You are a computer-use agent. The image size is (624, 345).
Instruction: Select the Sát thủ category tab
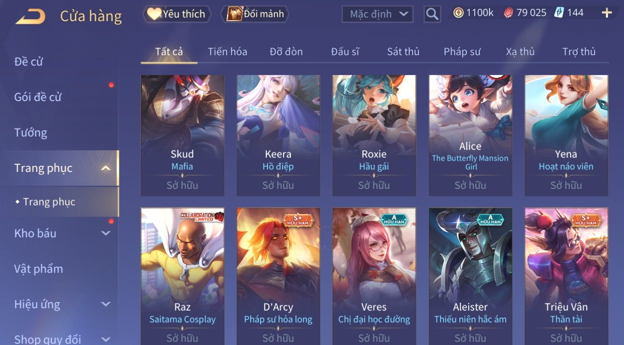click(x=403, y=52)
